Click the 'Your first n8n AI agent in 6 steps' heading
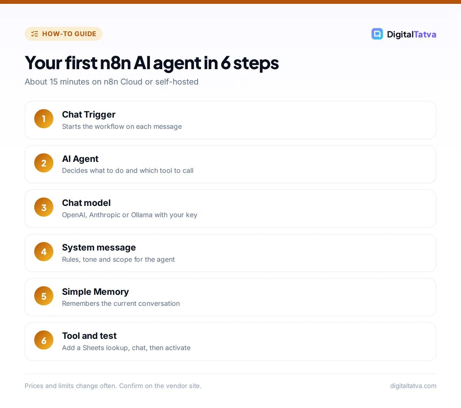The height and width of the screenshot is (408, 461). [152, 63]
